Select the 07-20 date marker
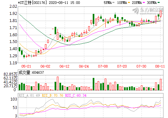Image resolution: width=168 pixels, height=118 pixels. tap(122, 66)
